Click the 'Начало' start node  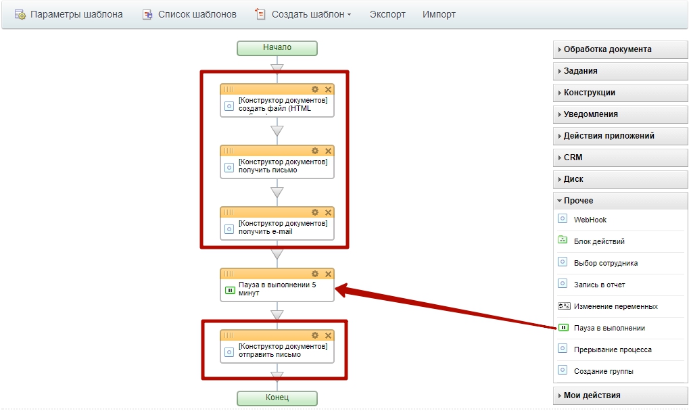pos(277,48)
